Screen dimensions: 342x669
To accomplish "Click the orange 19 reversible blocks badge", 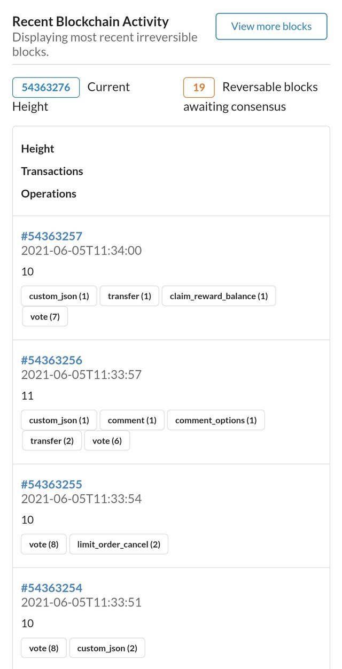I will point(199,88).
